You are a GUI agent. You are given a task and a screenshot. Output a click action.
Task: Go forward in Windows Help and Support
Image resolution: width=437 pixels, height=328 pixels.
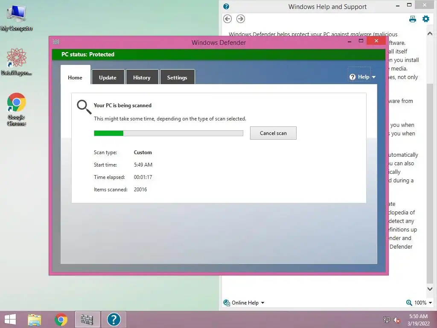(x=241, y=19)
